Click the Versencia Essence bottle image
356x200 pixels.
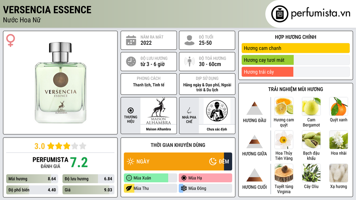[60, 83]
